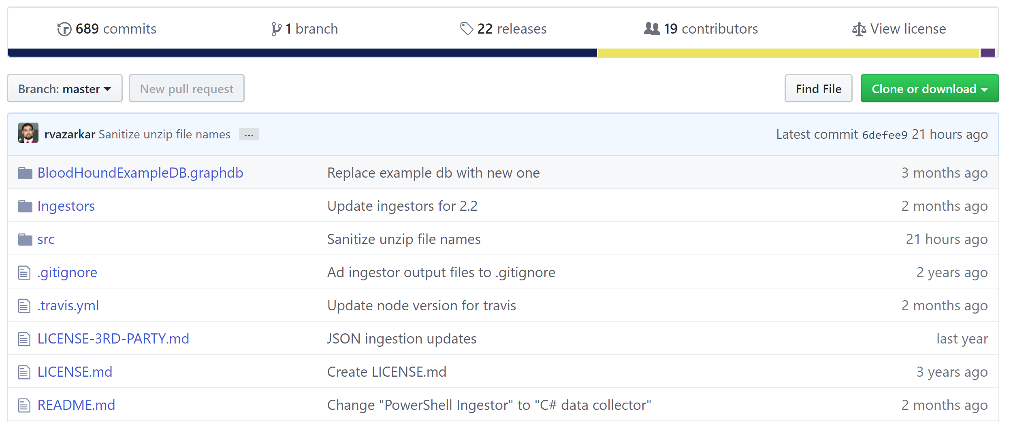The width and height of the screenshot is (1011, 422).
Task: Click rvazarkar's avatar thumbnail
Action: 28,133
